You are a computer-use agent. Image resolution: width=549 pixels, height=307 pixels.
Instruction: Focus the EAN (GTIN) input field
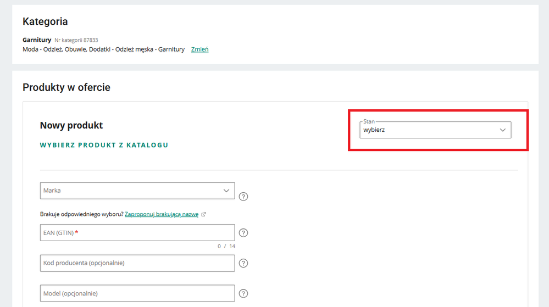137,233
